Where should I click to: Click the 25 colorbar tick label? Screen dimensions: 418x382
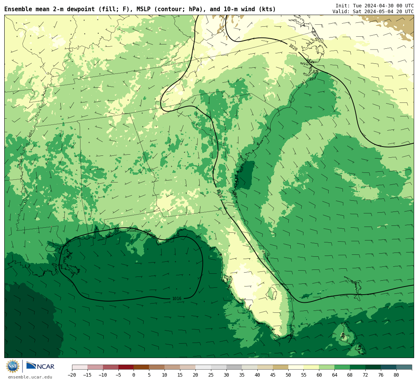pos(211,375)
